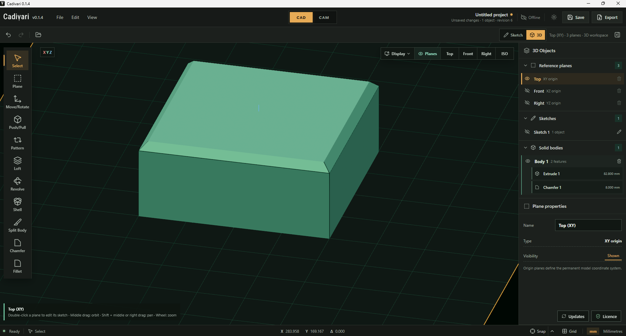This screenshot has height=336, width=626.
Task: Toggle Snap in the status bar
Action: coord(538,331)
